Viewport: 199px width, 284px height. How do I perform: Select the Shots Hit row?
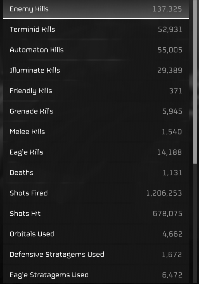tap(96, 213)
